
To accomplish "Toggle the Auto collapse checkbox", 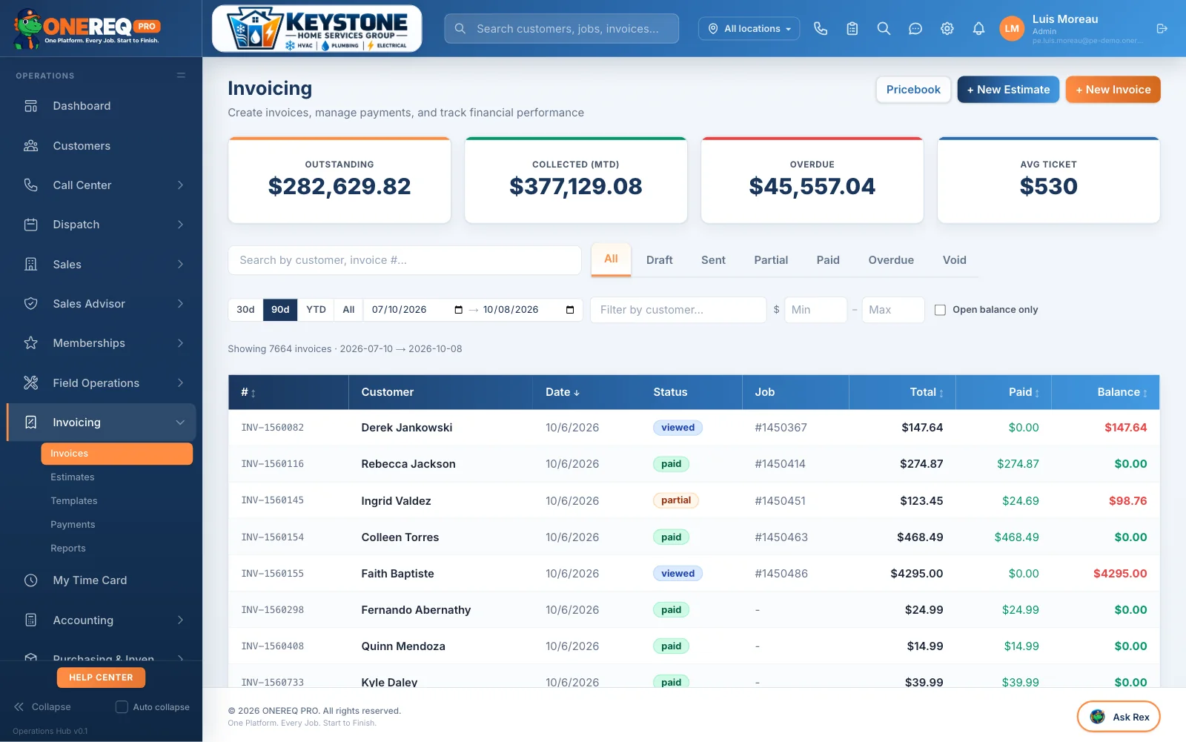I will tap(122, 707).
